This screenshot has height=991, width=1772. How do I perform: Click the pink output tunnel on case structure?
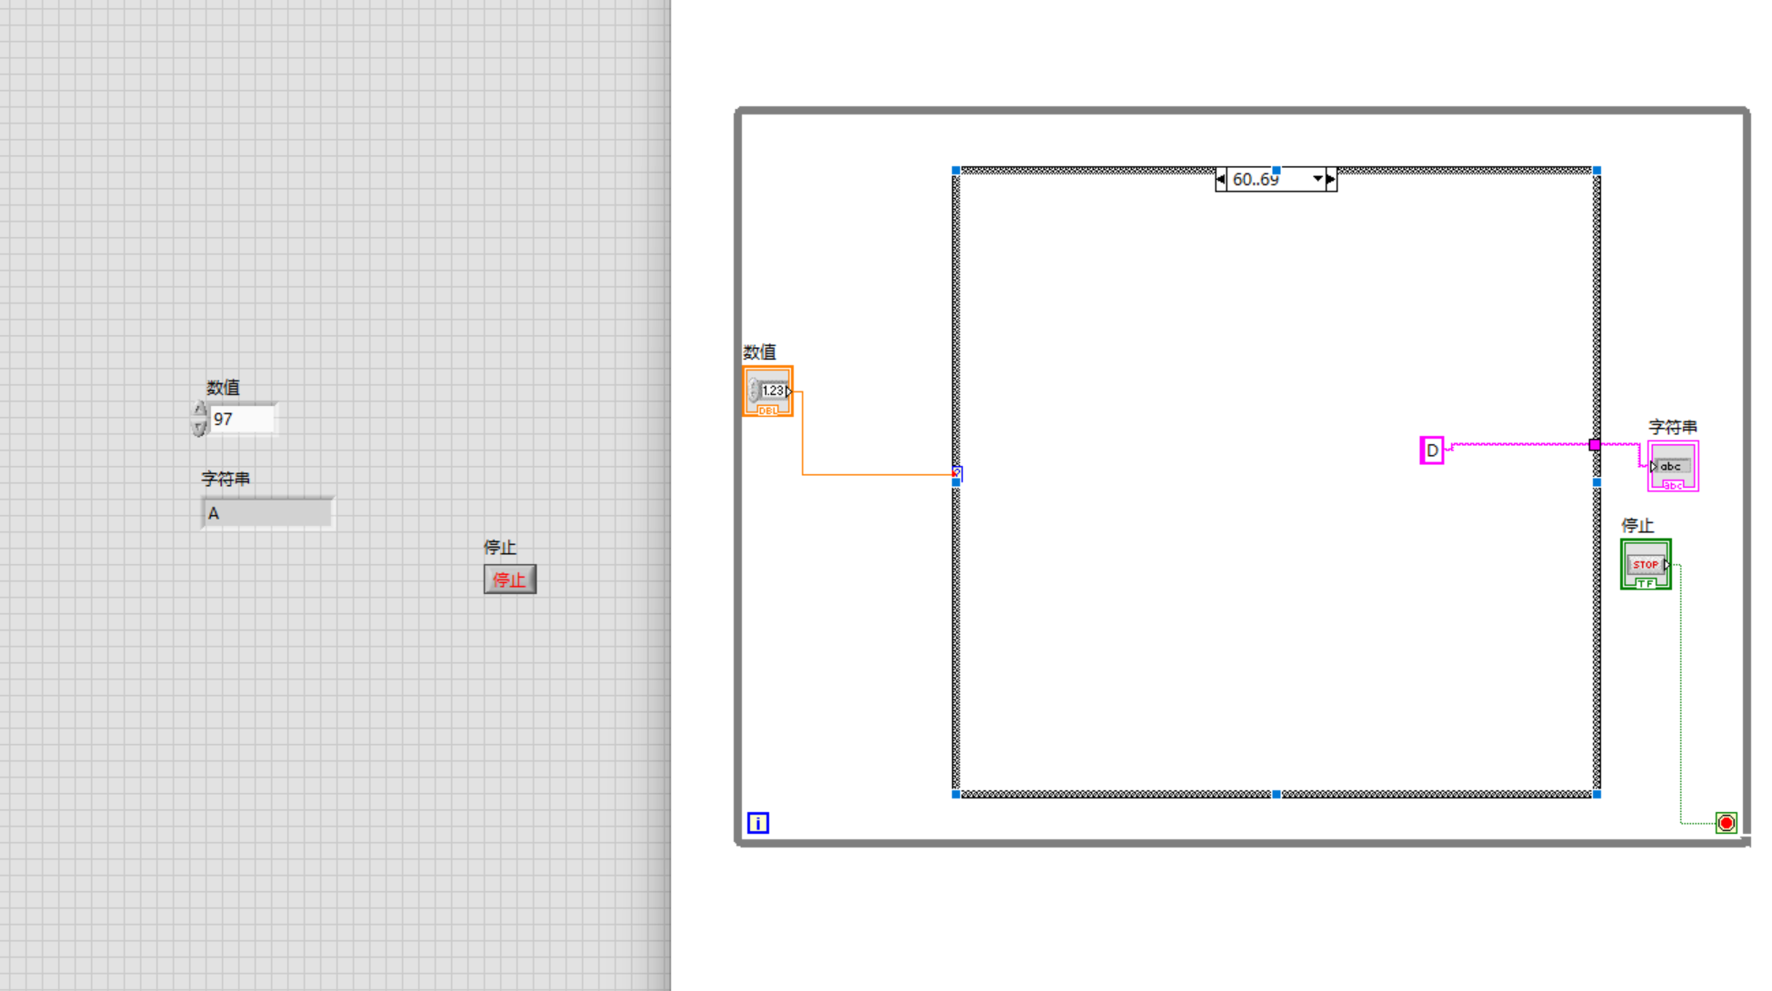[1594, 445]
